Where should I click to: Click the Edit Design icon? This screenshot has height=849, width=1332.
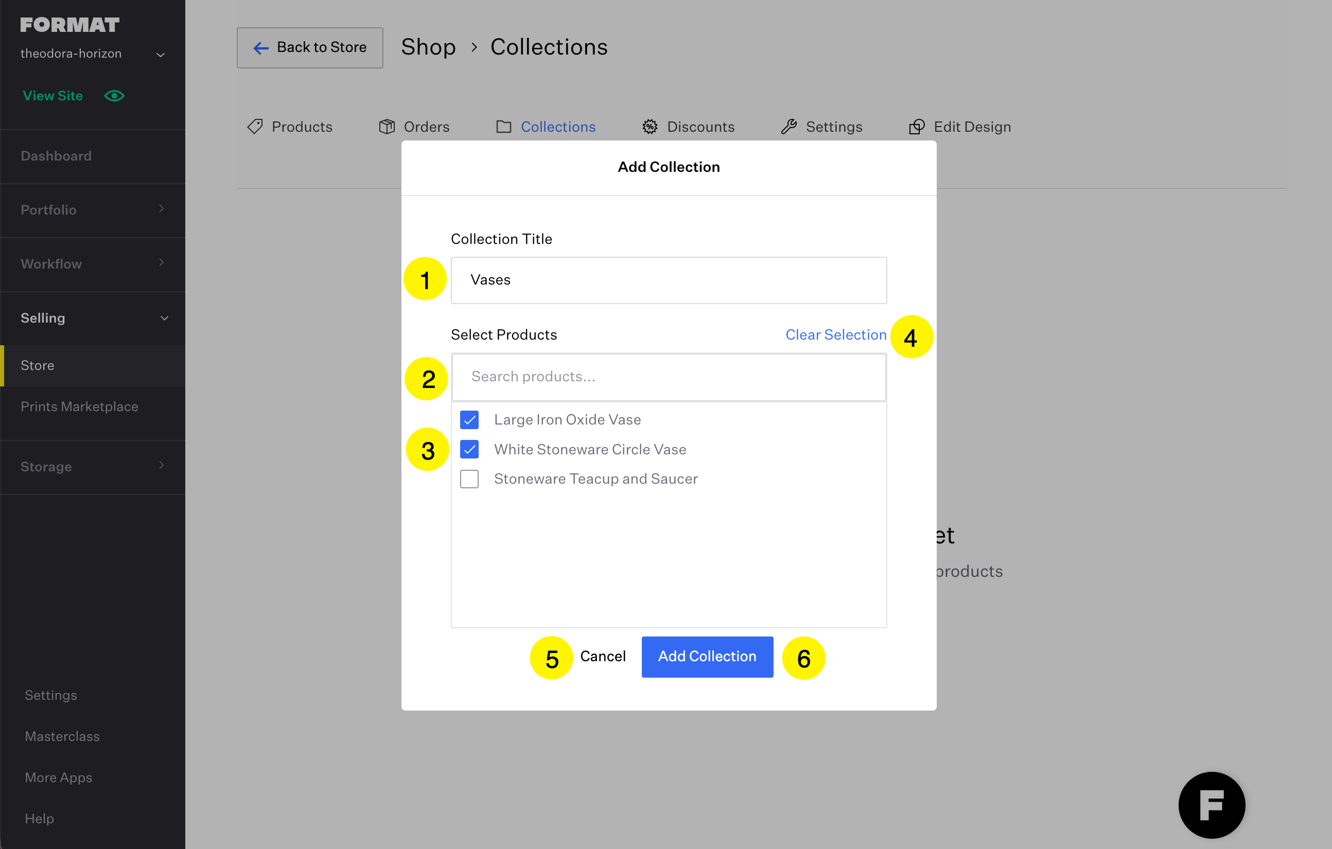tap(917, 127)
